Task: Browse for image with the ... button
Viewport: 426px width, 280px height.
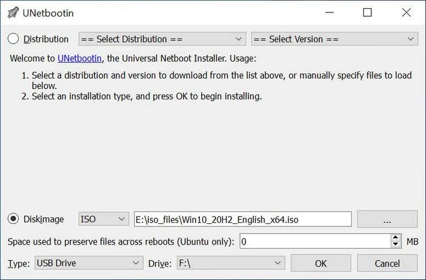Action: 387,219
